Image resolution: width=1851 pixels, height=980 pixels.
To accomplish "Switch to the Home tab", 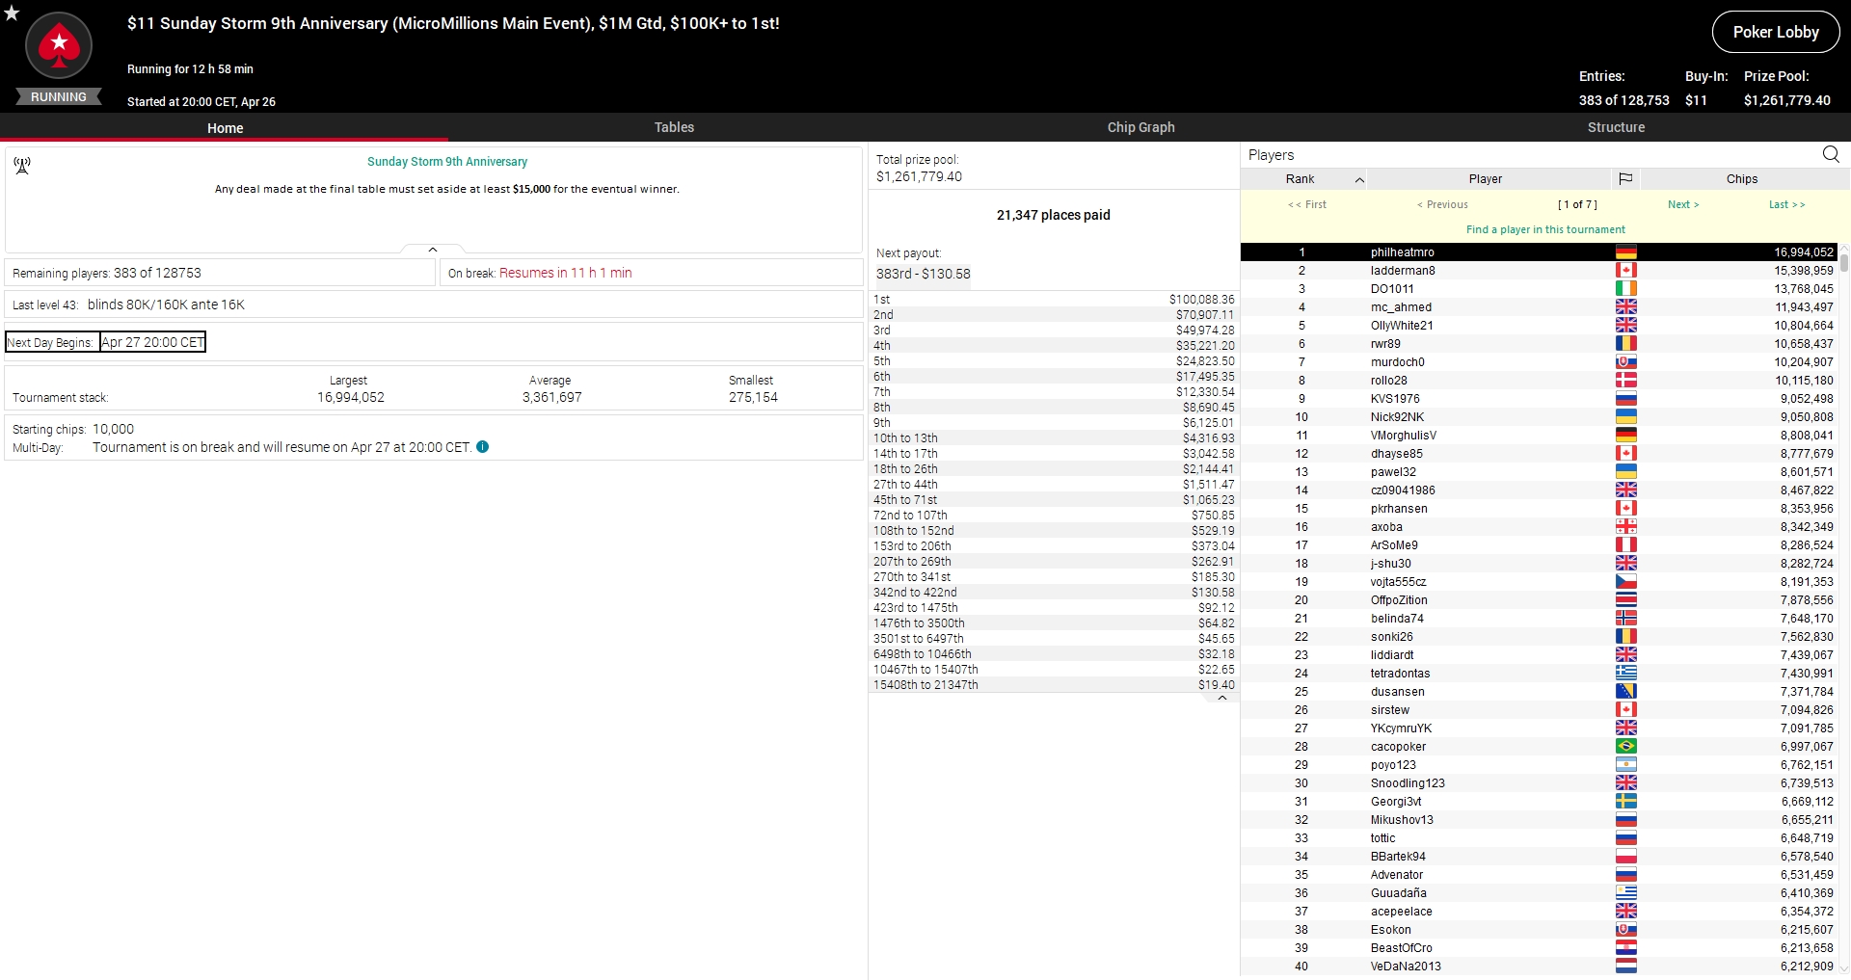I will (225, 127).
